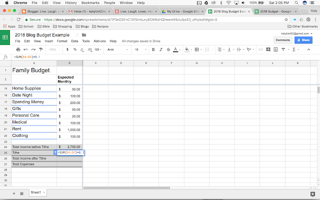Open the all sheets list icon

(21, 193)
